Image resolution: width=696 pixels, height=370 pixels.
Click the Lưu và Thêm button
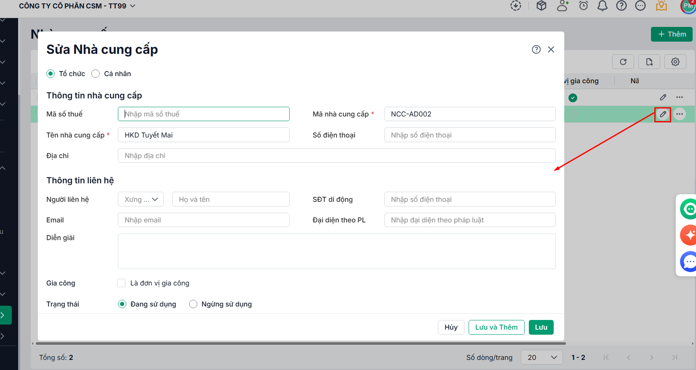coord(496,327)
